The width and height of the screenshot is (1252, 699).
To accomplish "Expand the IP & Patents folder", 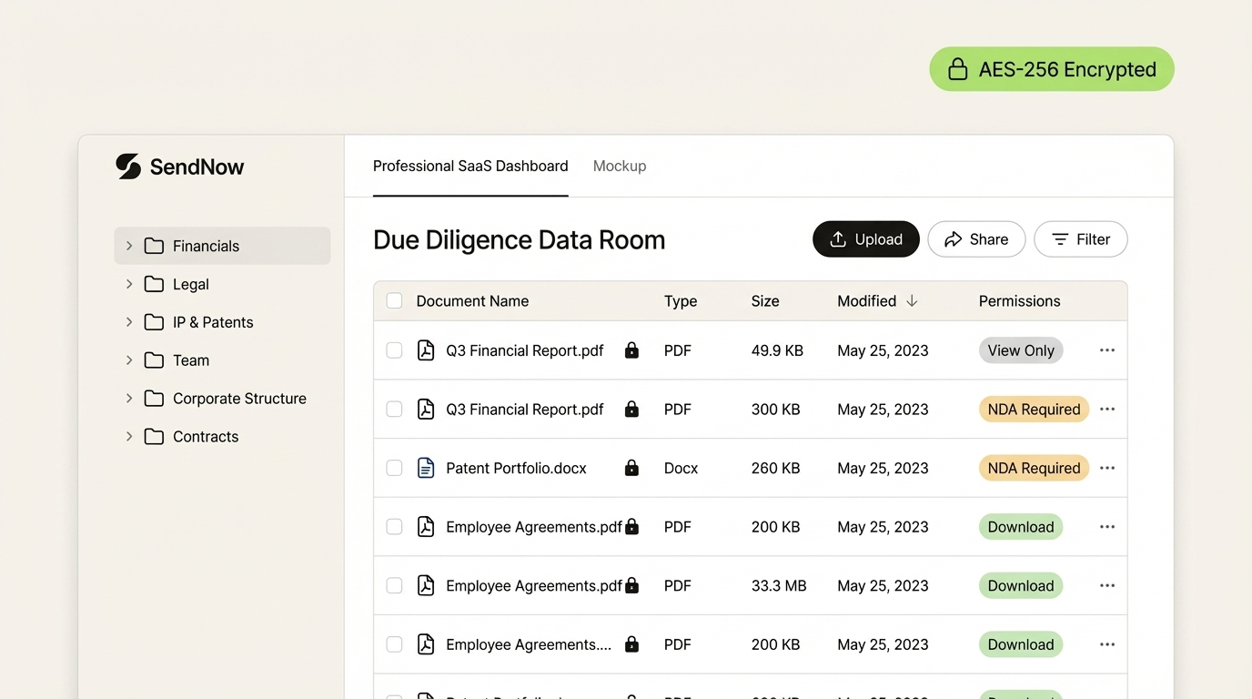I will (128, 321).
